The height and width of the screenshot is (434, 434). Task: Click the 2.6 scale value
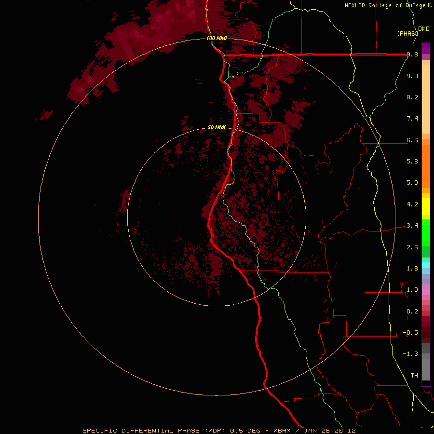pyautogui.click(x=412, y=247)
